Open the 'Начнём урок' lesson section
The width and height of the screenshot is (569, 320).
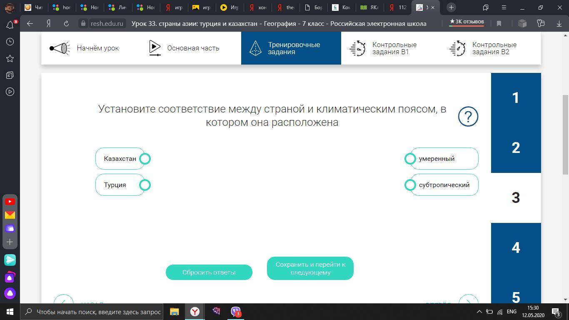coord(84,48)
